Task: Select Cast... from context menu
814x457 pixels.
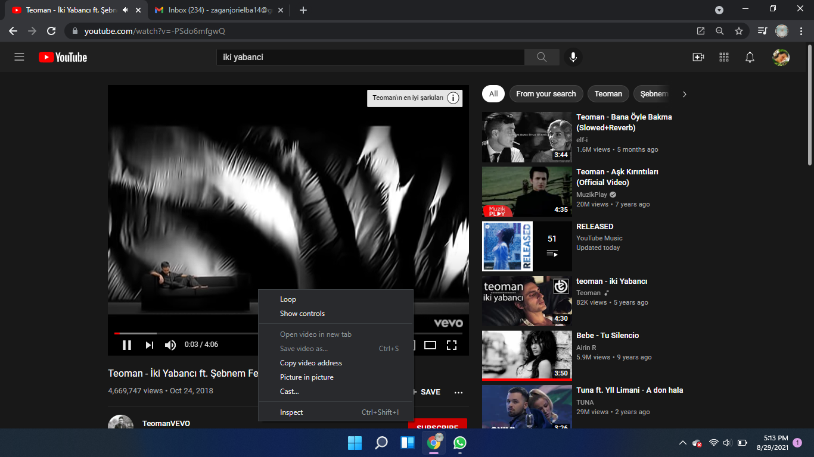Action: click(x=335, y=392)
